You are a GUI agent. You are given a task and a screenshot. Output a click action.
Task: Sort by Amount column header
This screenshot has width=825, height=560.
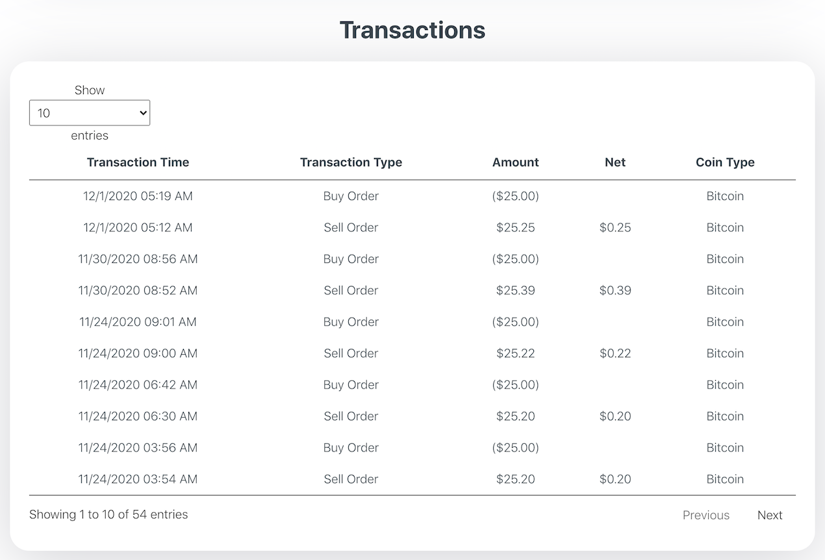point(515,162)
